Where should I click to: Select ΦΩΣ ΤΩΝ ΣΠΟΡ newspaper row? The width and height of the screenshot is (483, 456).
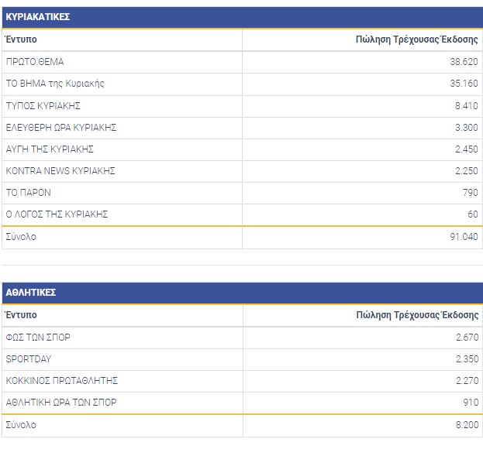38,338
